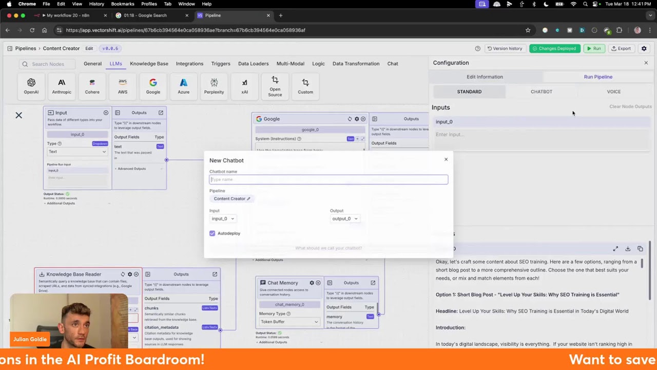Viewport: 657px width, 370px height.
Task: Expand the output result to fullscreen
Action: coord(615,249)
